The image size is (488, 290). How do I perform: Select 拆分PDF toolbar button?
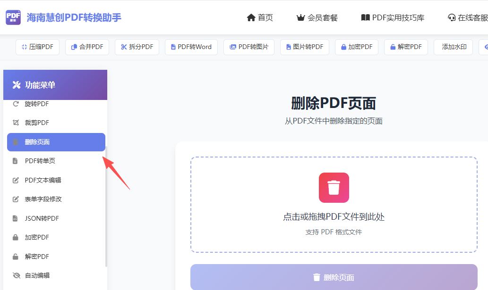click(x=137, y=47)
